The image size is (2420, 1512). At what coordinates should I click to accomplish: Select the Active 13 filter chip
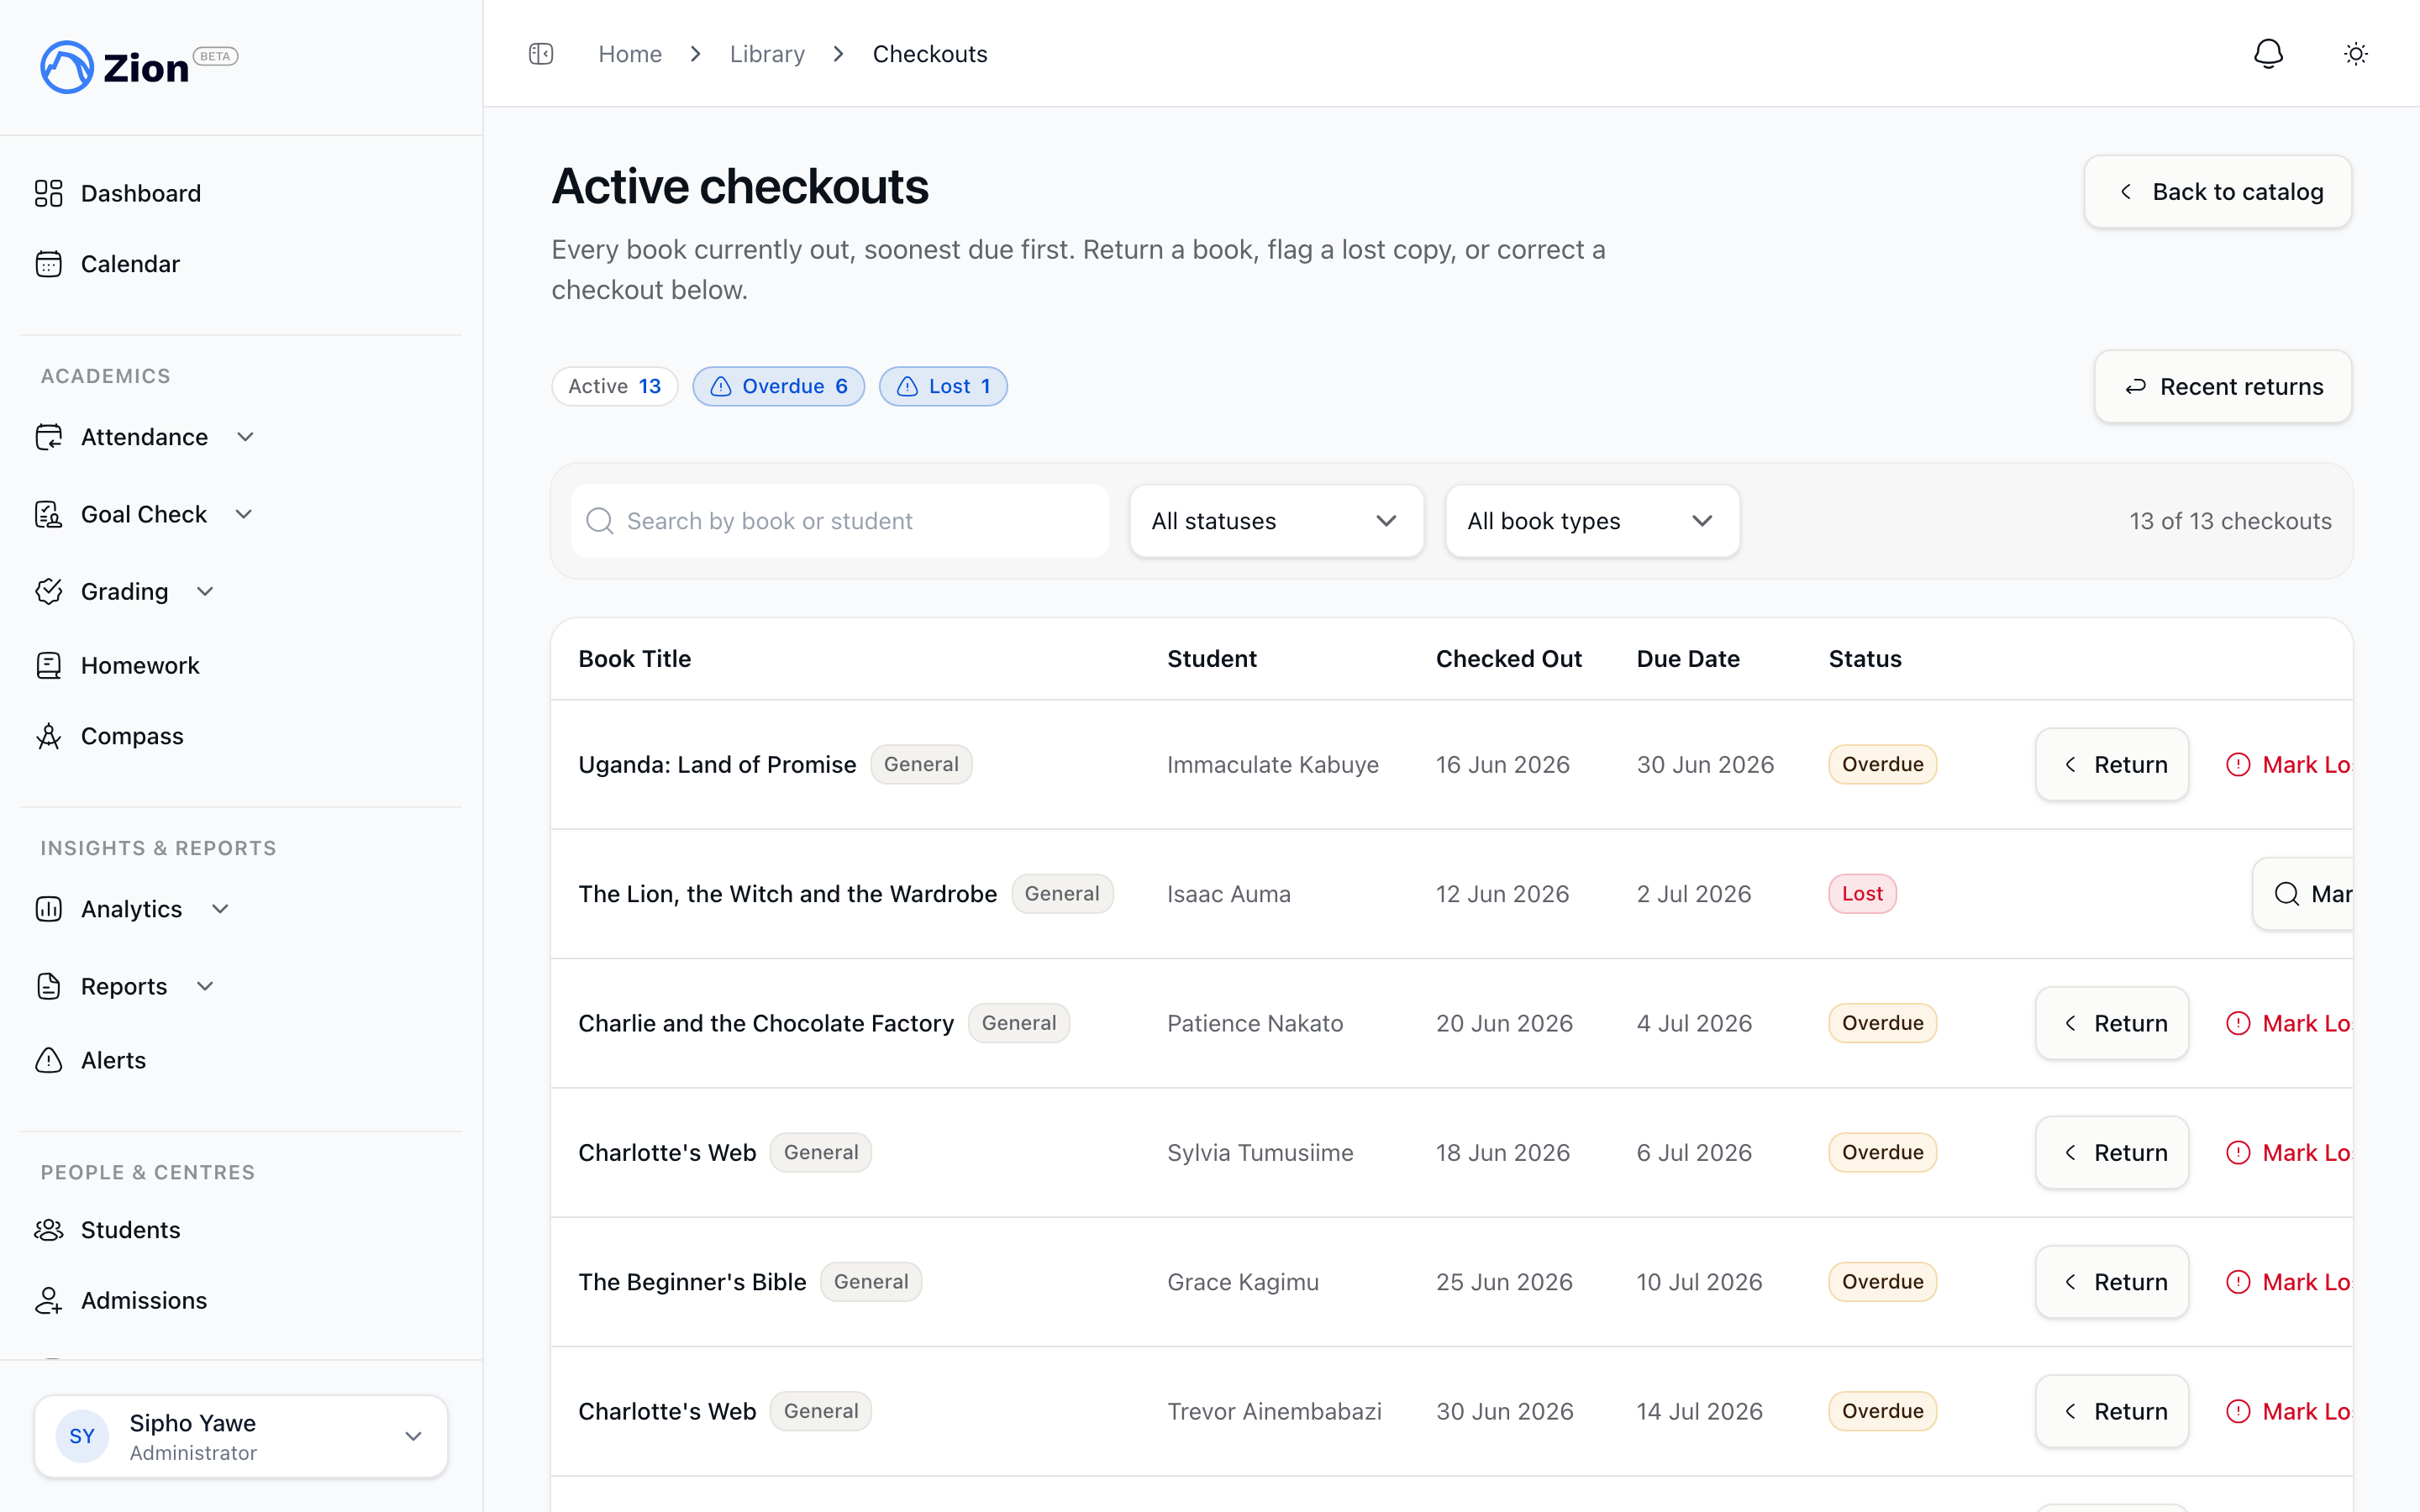click(x=615, y=386)
